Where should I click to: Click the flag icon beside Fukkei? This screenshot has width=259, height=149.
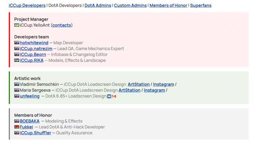pos(17,127)
